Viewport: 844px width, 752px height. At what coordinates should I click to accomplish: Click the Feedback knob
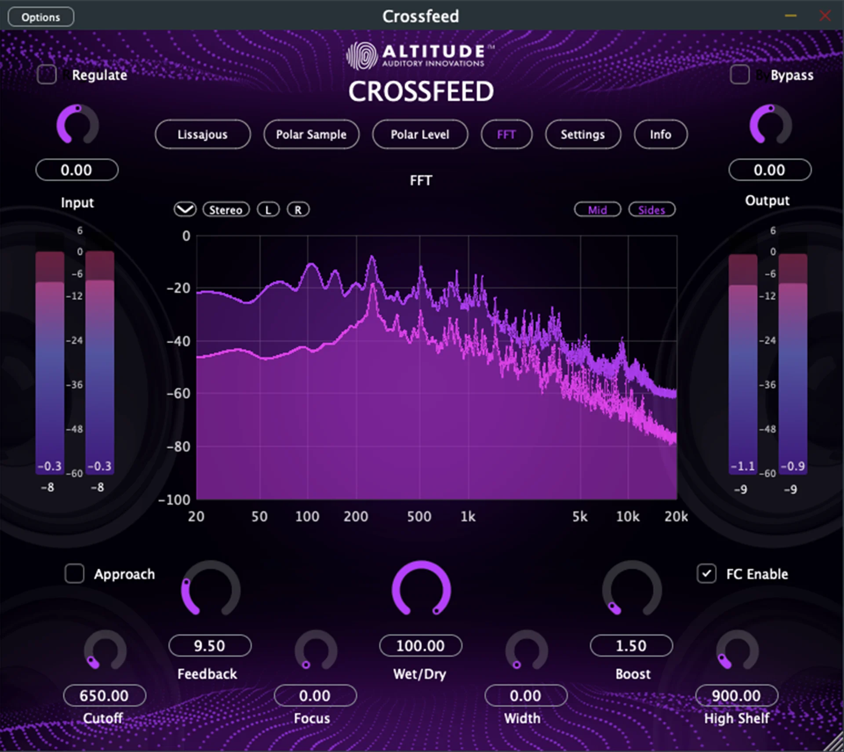(211, 589)
